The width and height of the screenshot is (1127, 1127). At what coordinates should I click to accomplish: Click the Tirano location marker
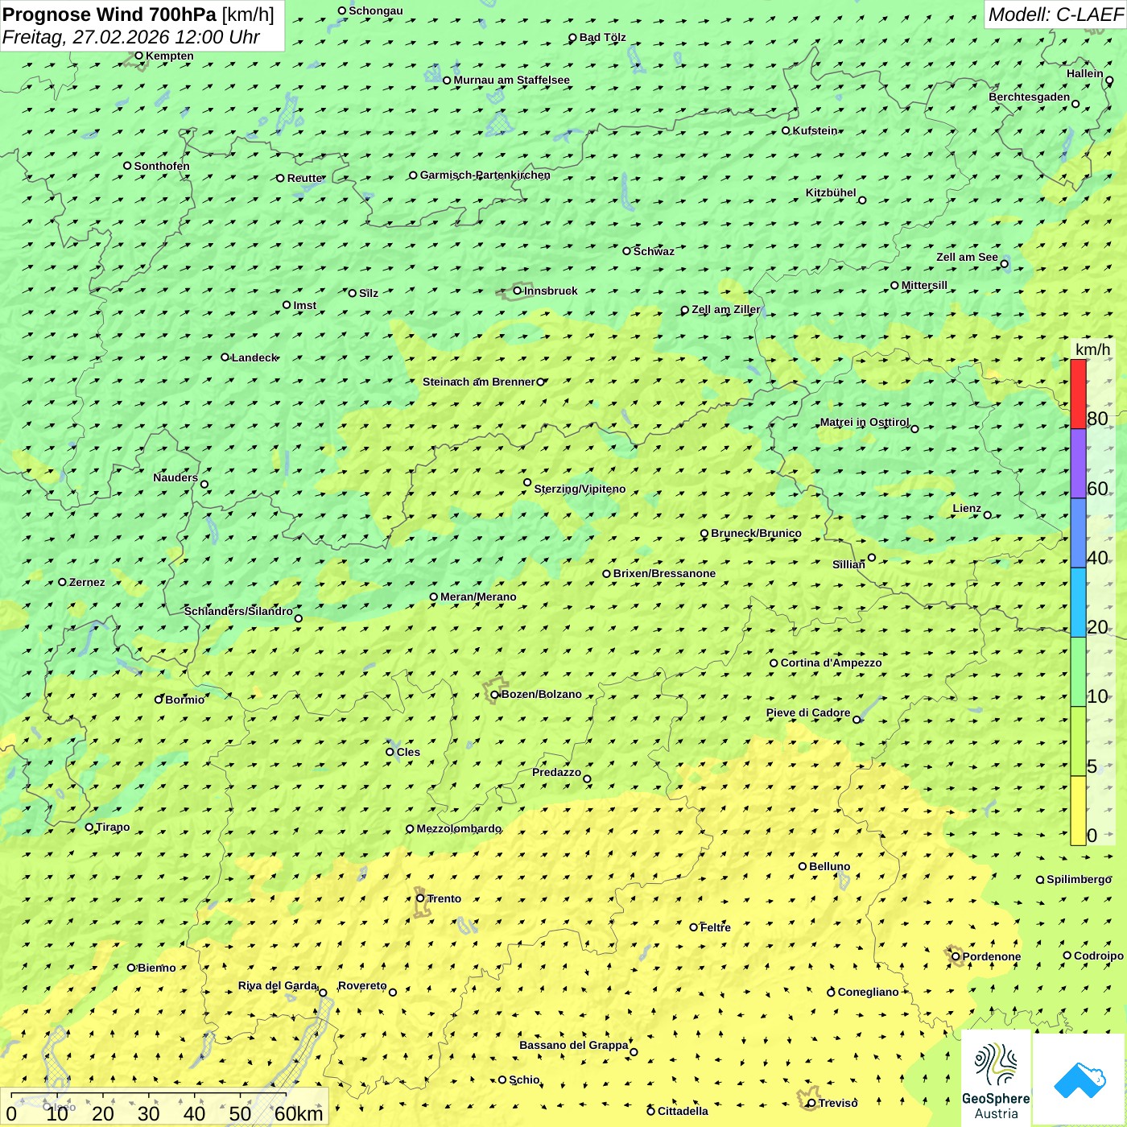[x=89, y=827]
